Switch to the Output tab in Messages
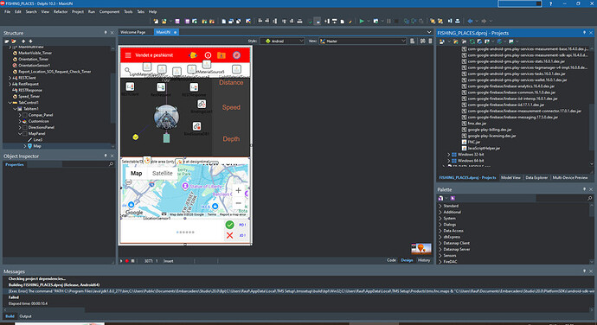Screen dimensions: 597x325 (x=25, y=316)
